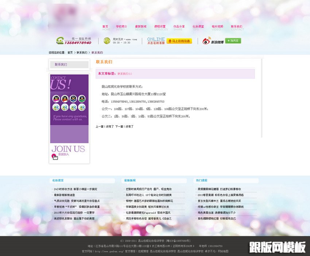Click the hand cursor icon under JOIN US

point(55,156)
